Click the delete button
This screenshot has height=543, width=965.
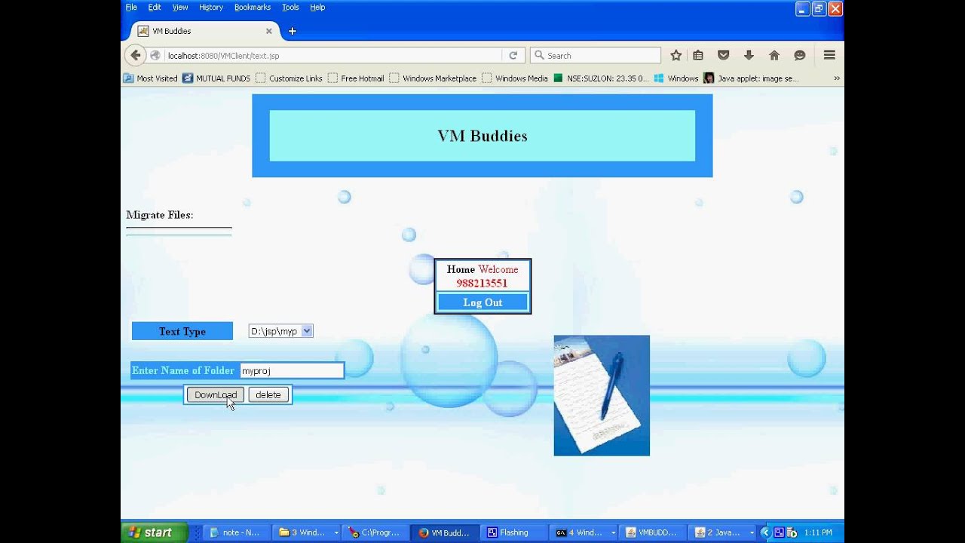point(268,395)
